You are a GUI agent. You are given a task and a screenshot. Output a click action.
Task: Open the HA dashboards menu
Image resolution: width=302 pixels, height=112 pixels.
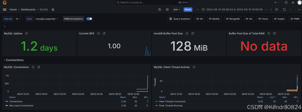(249, 19)
